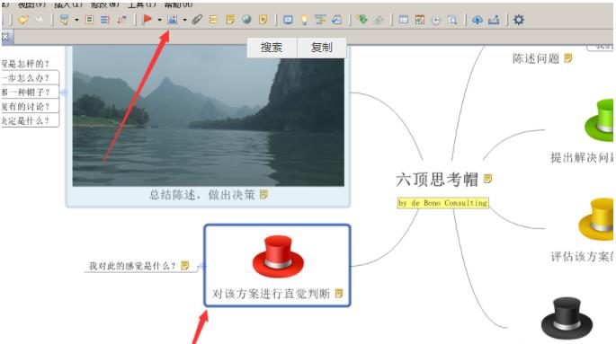
Task: Select the 对该方案进行直觉判断 topic text
Action: point(271,294)
